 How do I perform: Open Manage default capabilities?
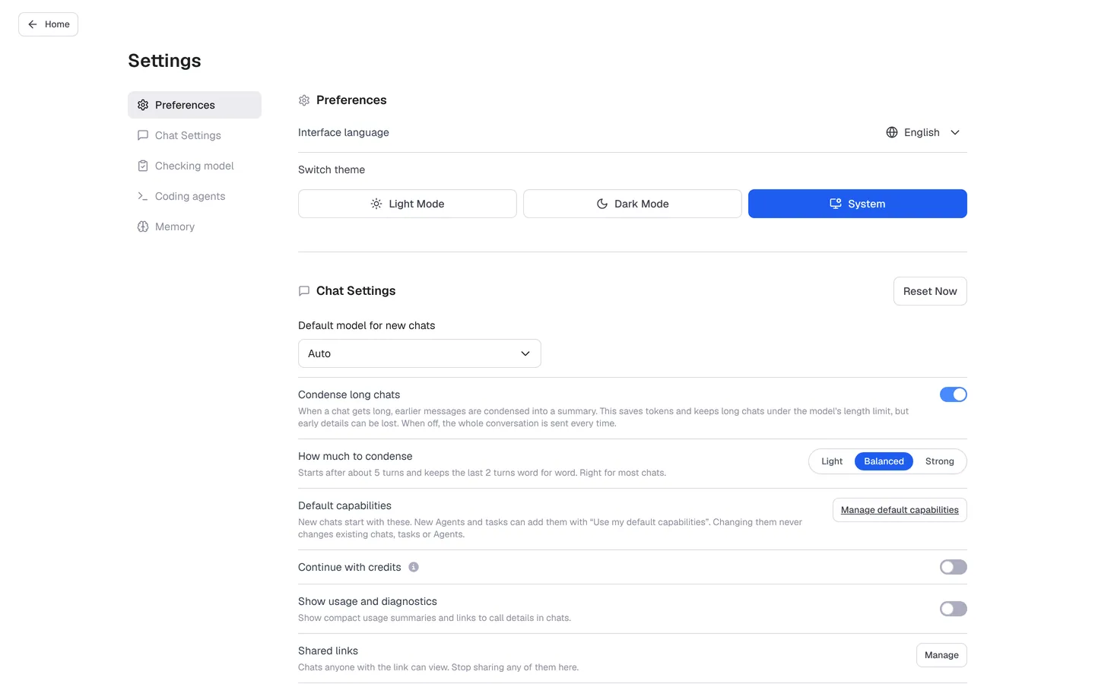click(x=900, y=510)
